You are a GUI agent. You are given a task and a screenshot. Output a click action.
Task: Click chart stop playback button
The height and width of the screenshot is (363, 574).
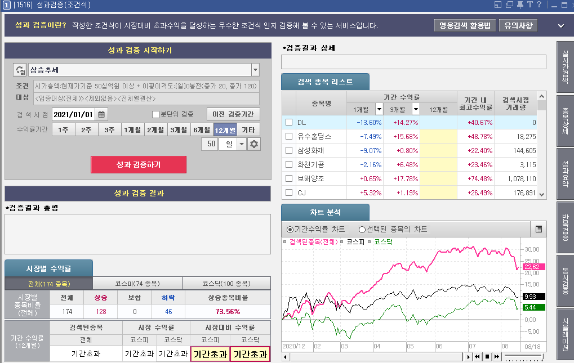487,356
